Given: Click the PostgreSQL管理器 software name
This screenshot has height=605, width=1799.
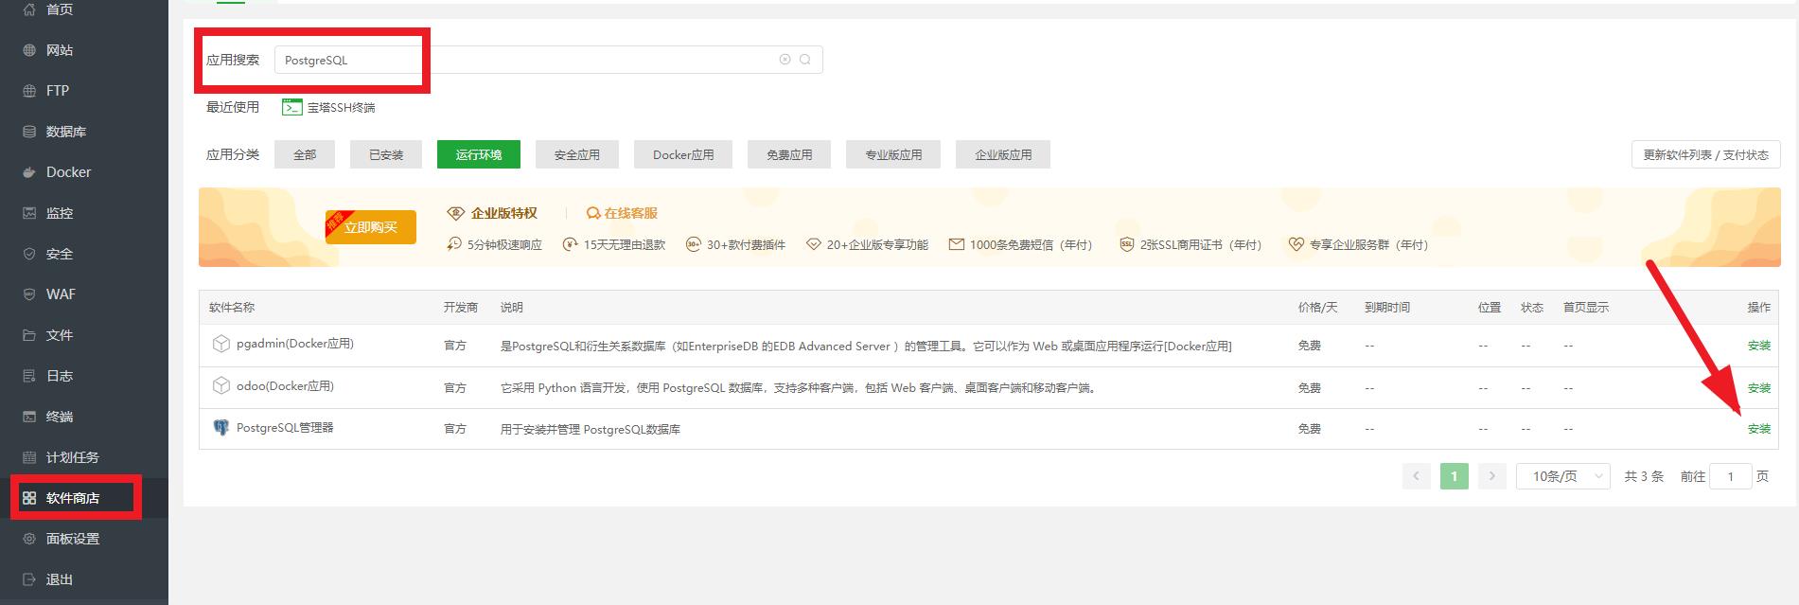Looking at the screenshot, I should click(x=285, y=428).
